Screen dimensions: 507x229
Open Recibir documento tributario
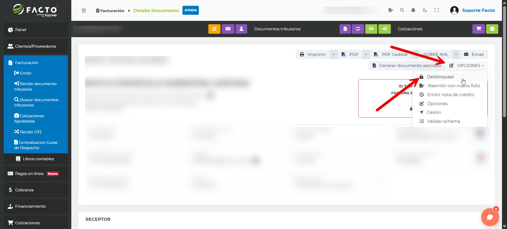[x=35, y=86]
